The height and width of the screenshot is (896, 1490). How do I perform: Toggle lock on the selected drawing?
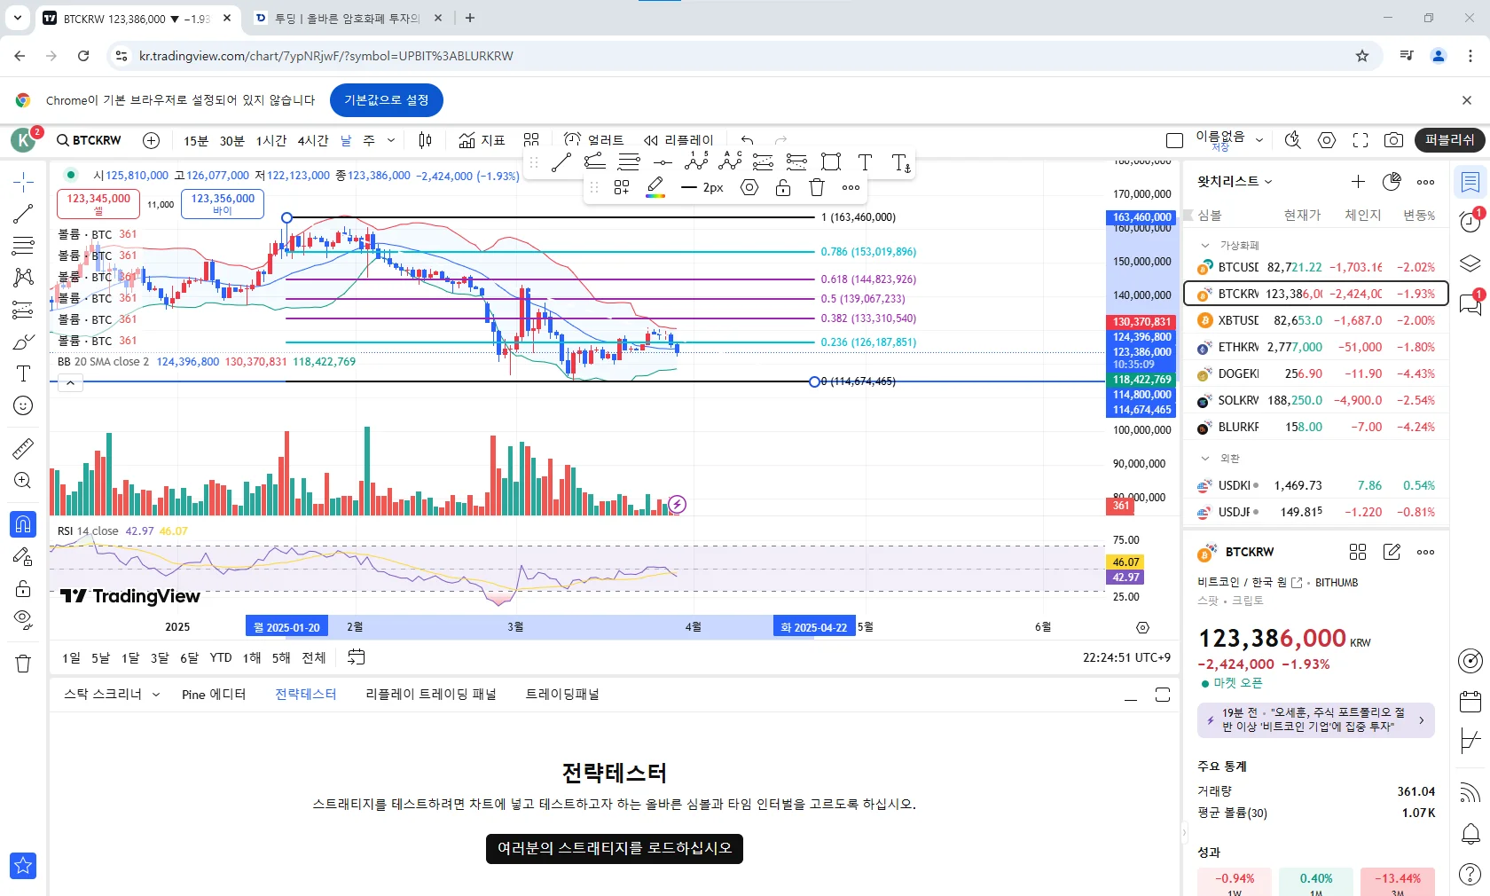pos(783,187)
